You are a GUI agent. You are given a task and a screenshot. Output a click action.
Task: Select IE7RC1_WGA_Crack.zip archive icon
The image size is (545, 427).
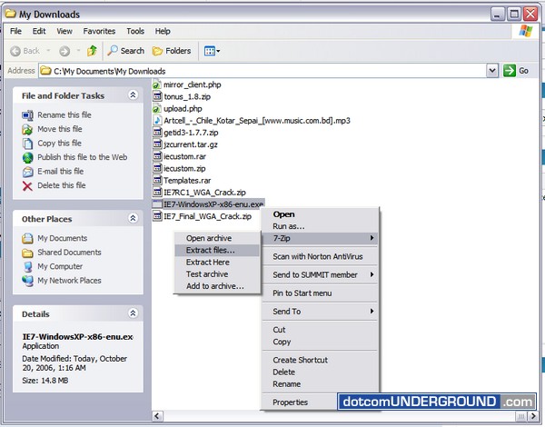coord(157,193)
